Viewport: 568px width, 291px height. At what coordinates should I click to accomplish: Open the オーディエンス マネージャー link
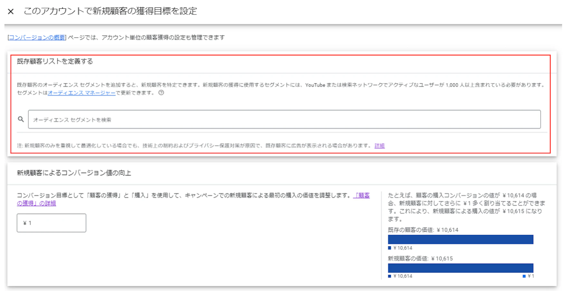tap(81, 93)
